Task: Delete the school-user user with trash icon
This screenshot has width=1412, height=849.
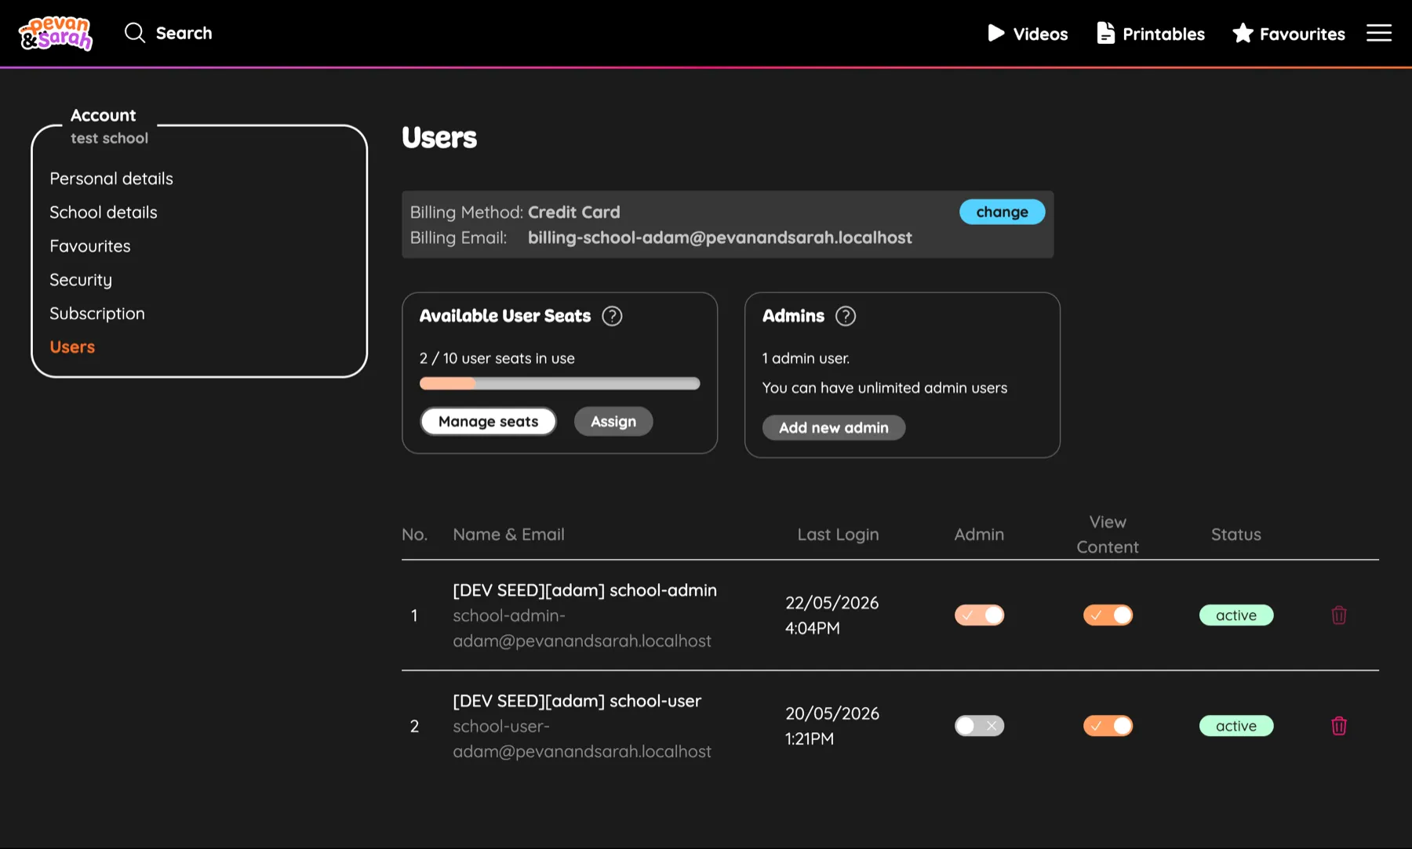Action: pyautogui.click(x=1339, y=726)
